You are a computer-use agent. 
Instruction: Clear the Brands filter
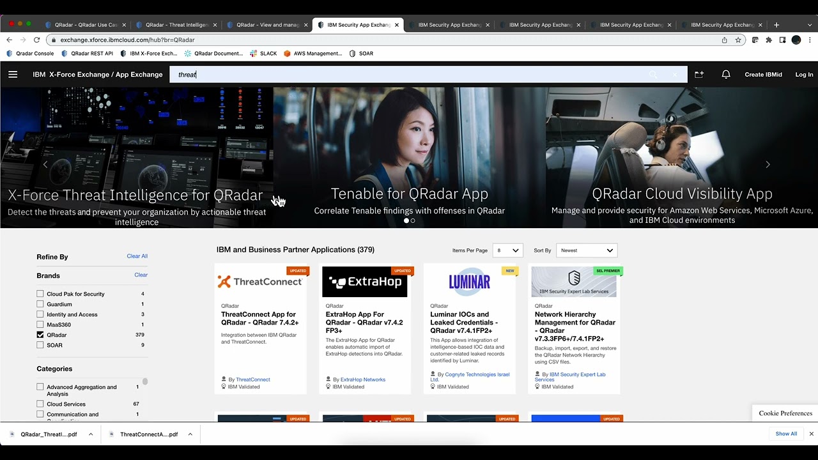point(141,275)
